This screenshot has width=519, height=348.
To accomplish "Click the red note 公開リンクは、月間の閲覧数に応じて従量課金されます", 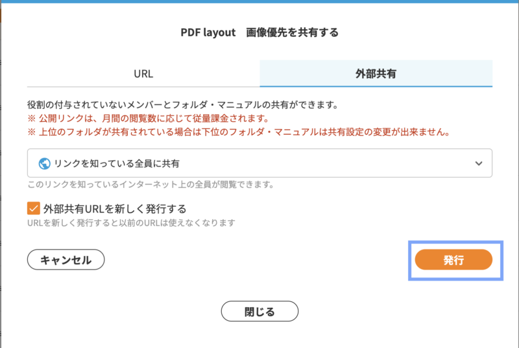I will click(x=149, y=119).
